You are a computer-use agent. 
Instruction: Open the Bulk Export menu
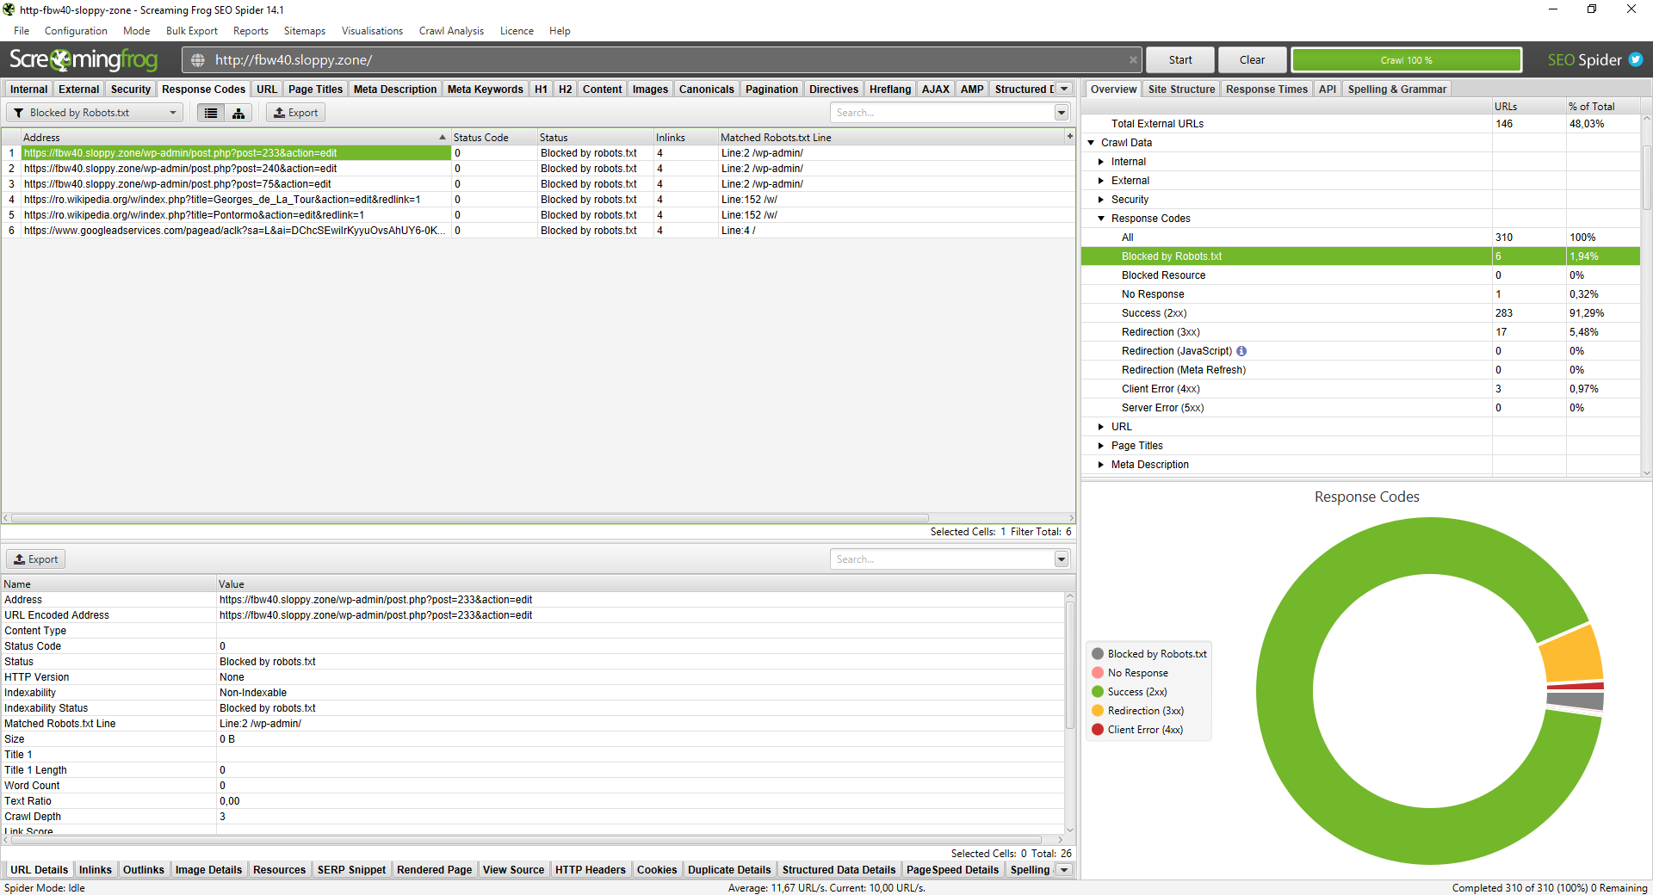pyautogui.click(x=192, y=31)
